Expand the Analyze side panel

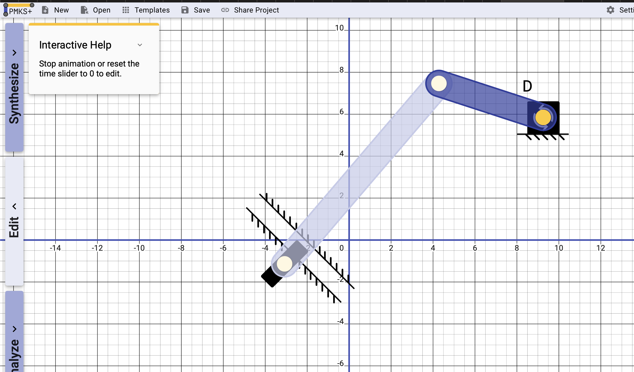[14, 332]
